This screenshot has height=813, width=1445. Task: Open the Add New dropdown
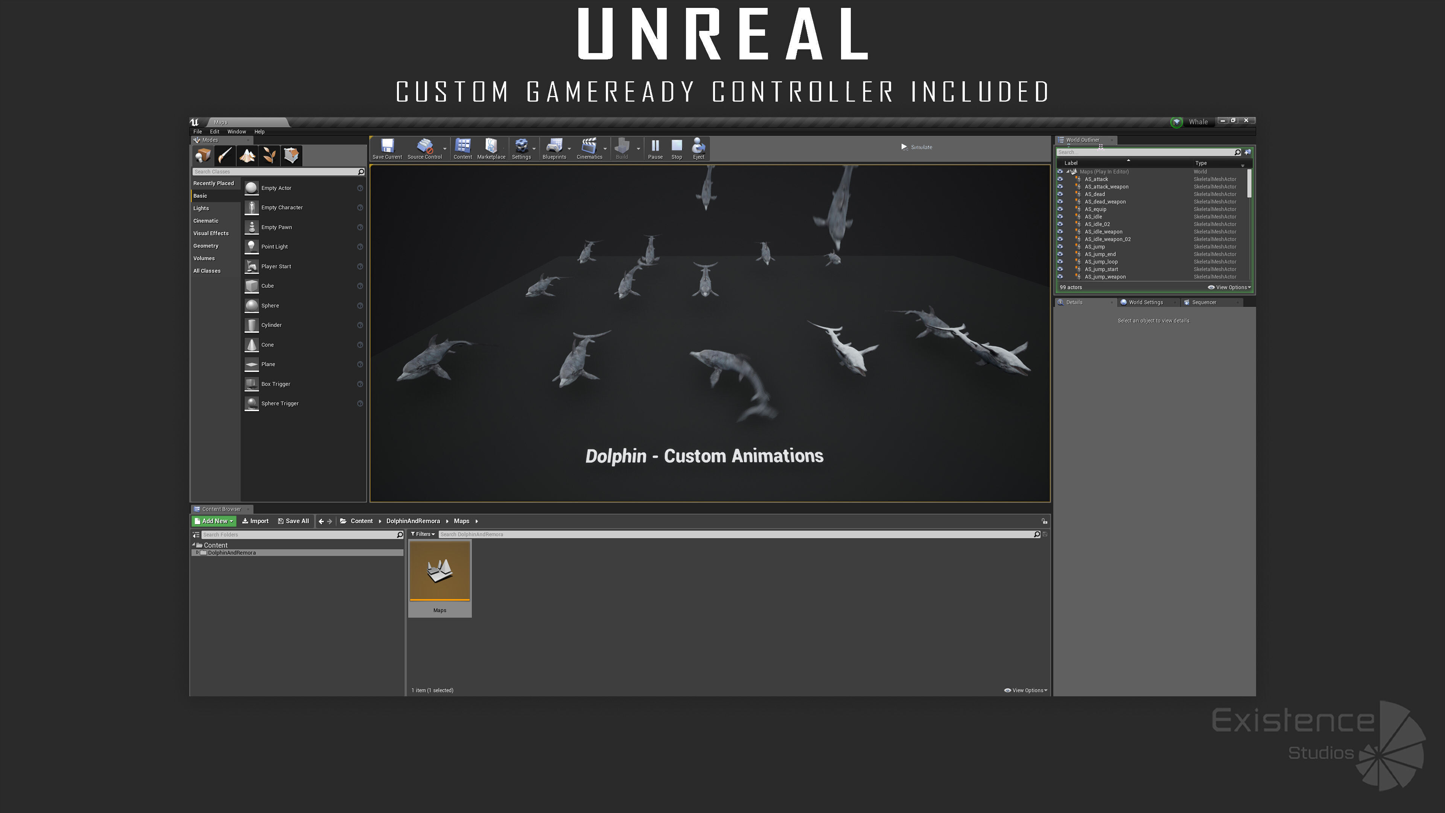point(214,521)
